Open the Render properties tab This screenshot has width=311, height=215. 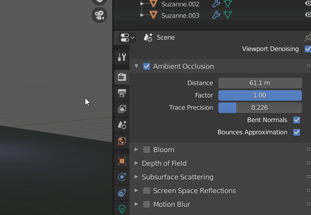click(122, 77)
